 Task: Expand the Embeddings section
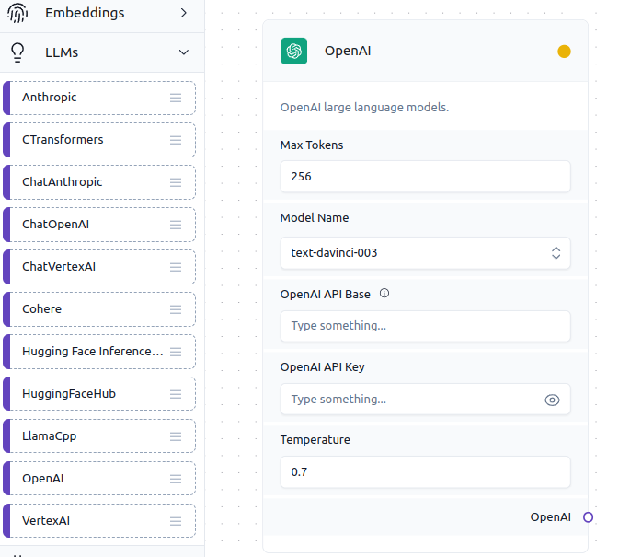point(183,14)
